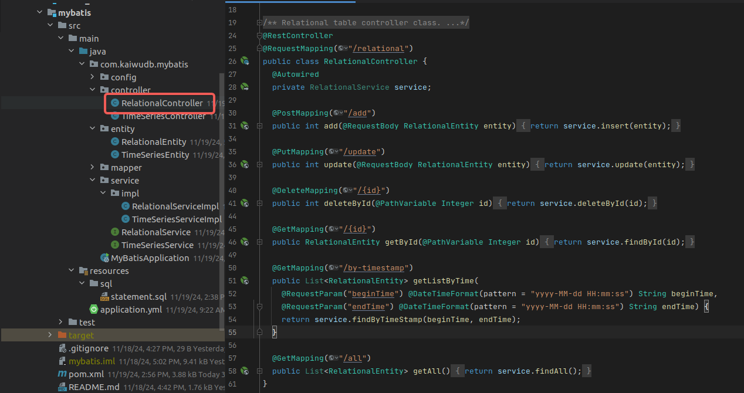Expand the config package folder
The height and width of the screenshot is (393, 744).
click(92, 77)
